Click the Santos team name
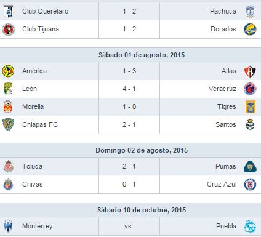 tap(226, 124)
